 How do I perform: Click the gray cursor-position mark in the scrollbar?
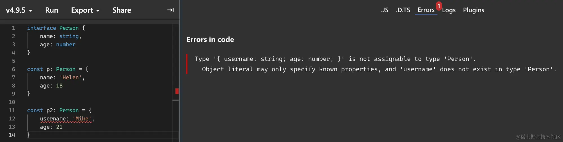175,100
